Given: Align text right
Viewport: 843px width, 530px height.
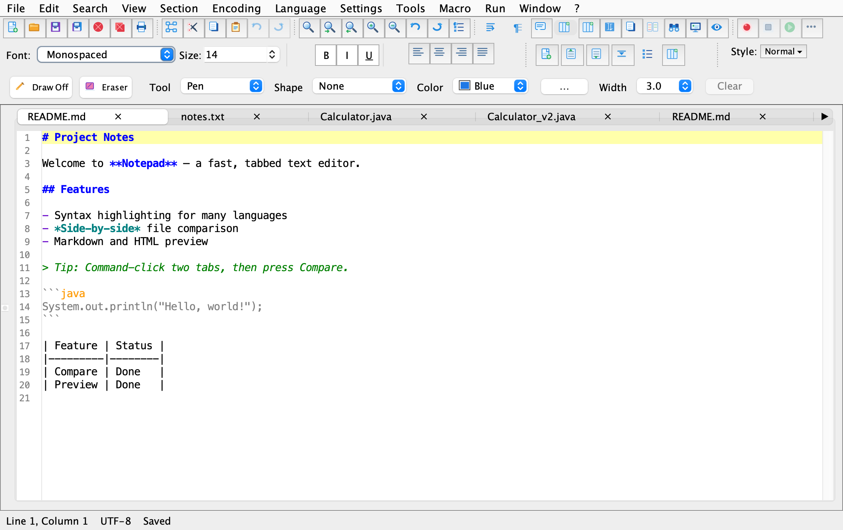Looking at the screenshot, I should click(462, 54).
